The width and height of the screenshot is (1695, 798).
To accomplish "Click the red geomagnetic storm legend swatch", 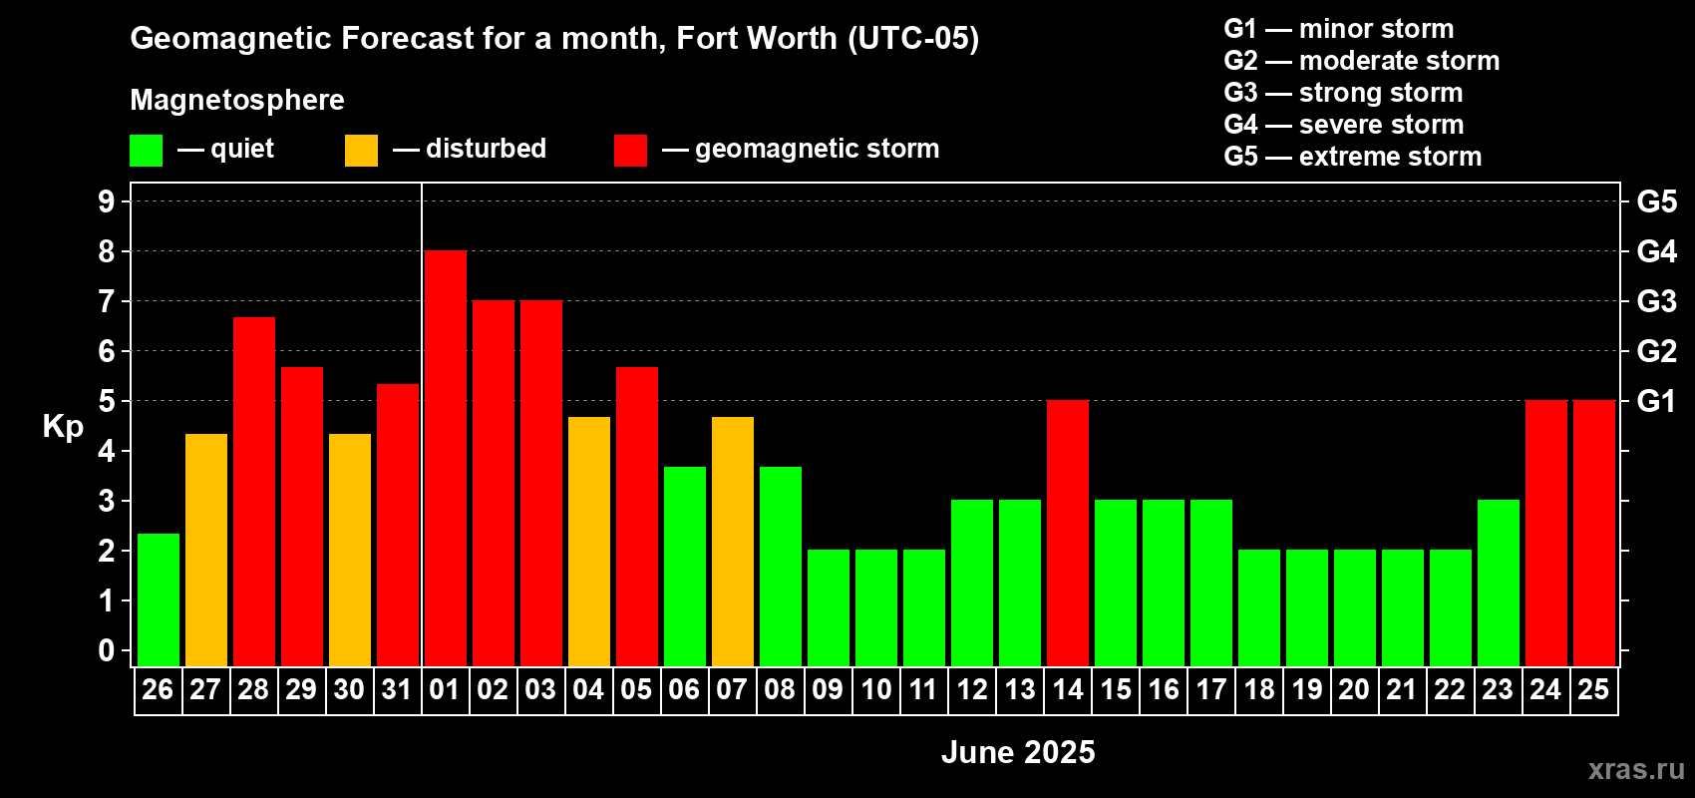I will pyautogui.click(x=630, y=151).
